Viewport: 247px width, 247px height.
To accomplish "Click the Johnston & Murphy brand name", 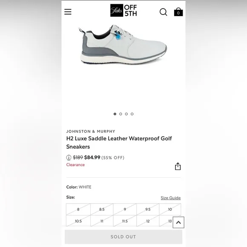I will point(91,131).
